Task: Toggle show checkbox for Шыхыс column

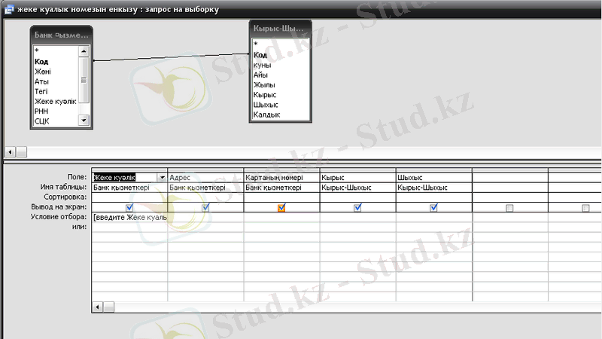Action: point(433,208)
